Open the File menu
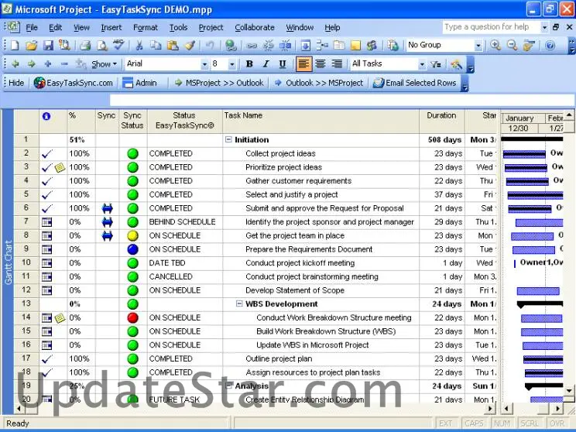 click(x=32, y=28)
